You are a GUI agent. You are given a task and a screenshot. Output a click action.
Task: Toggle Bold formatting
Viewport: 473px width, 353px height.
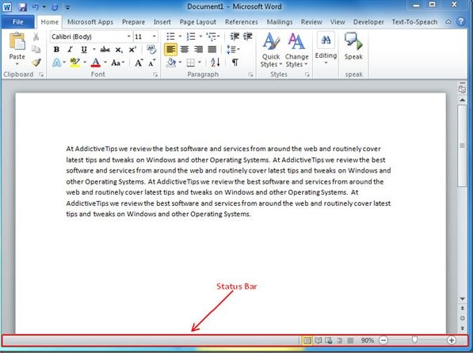tap(56, 49)
